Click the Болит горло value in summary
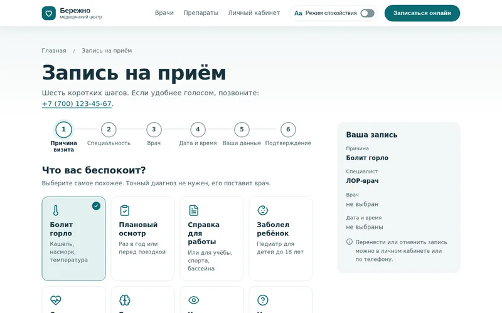 pyautogui.click(x=367, y=158)
